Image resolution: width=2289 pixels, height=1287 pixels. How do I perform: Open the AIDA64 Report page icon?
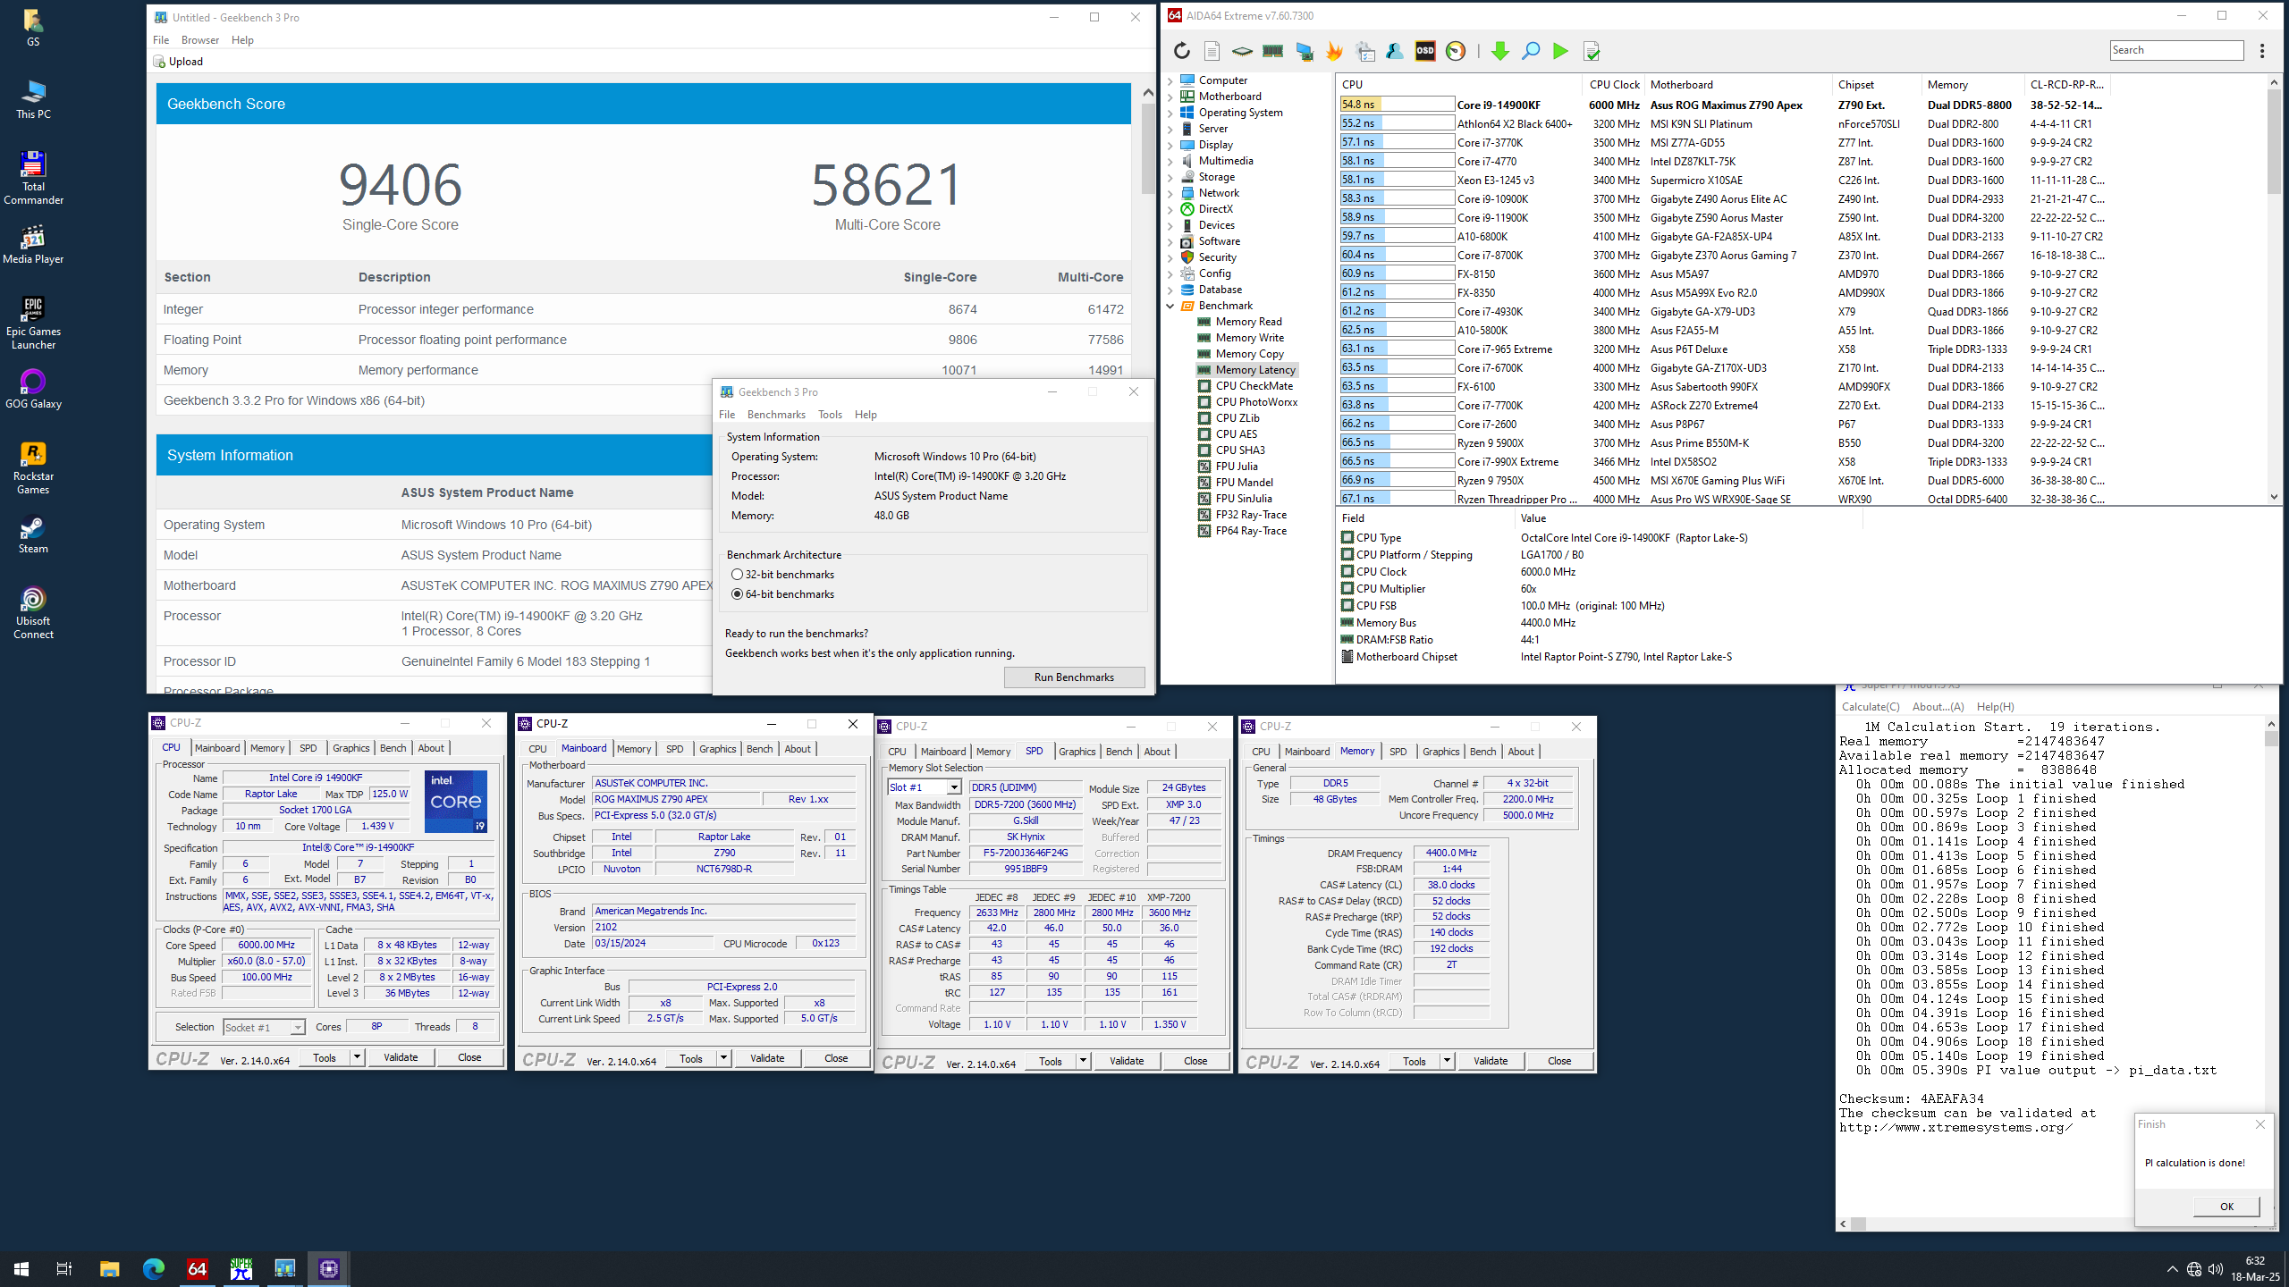(x=1212, y=51)
